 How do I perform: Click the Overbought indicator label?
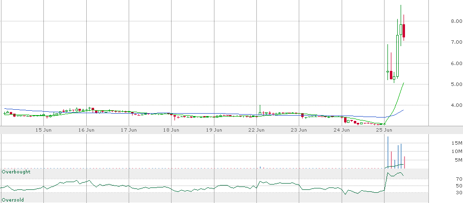(x=16, y=171)
